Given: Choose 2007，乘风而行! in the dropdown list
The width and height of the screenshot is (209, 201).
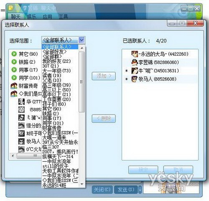Looking at the screenshot, I should coord(60,152).
